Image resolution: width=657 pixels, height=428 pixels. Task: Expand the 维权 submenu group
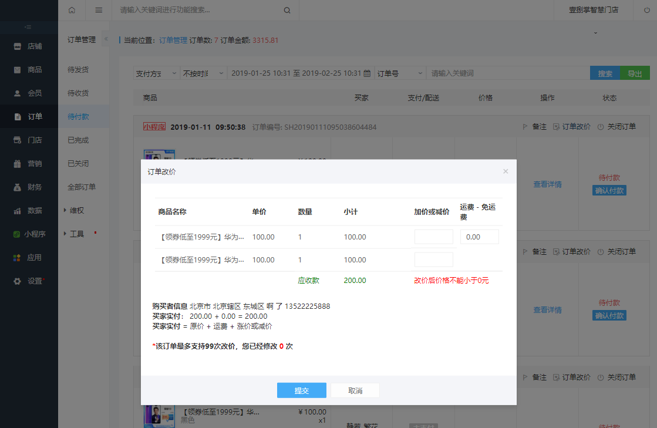tap(74, 210)
